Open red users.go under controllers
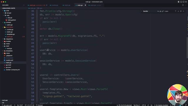The height and width of the screenshot is (106, 188). tap(13, 37)
